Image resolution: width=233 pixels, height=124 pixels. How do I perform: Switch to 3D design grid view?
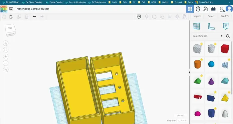click(x=190, y=9)
